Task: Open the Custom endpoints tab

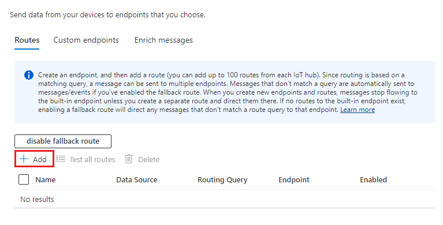Action: [x=86, y=40]
